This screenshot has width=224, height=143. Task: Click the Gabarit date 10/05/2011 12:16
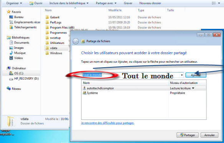(119, 17)
